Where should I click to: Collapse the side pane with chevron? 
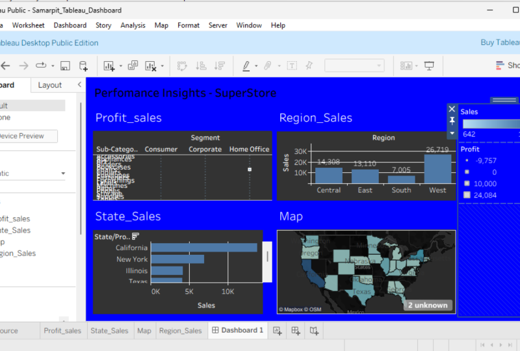[x=79, y=84]
